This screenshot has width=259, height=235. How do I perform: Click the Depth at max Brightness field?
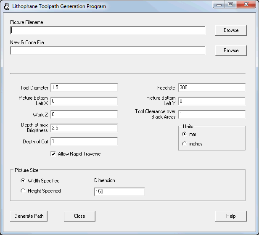click(84, 128)
